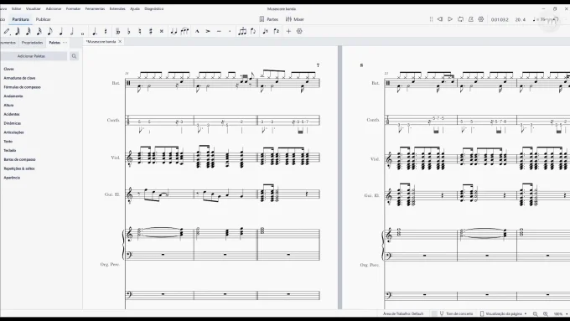Screen dimensions: 570x321
Task: Apply double sharp accidental
Action: pyautogui.click(x=162, y=31)
